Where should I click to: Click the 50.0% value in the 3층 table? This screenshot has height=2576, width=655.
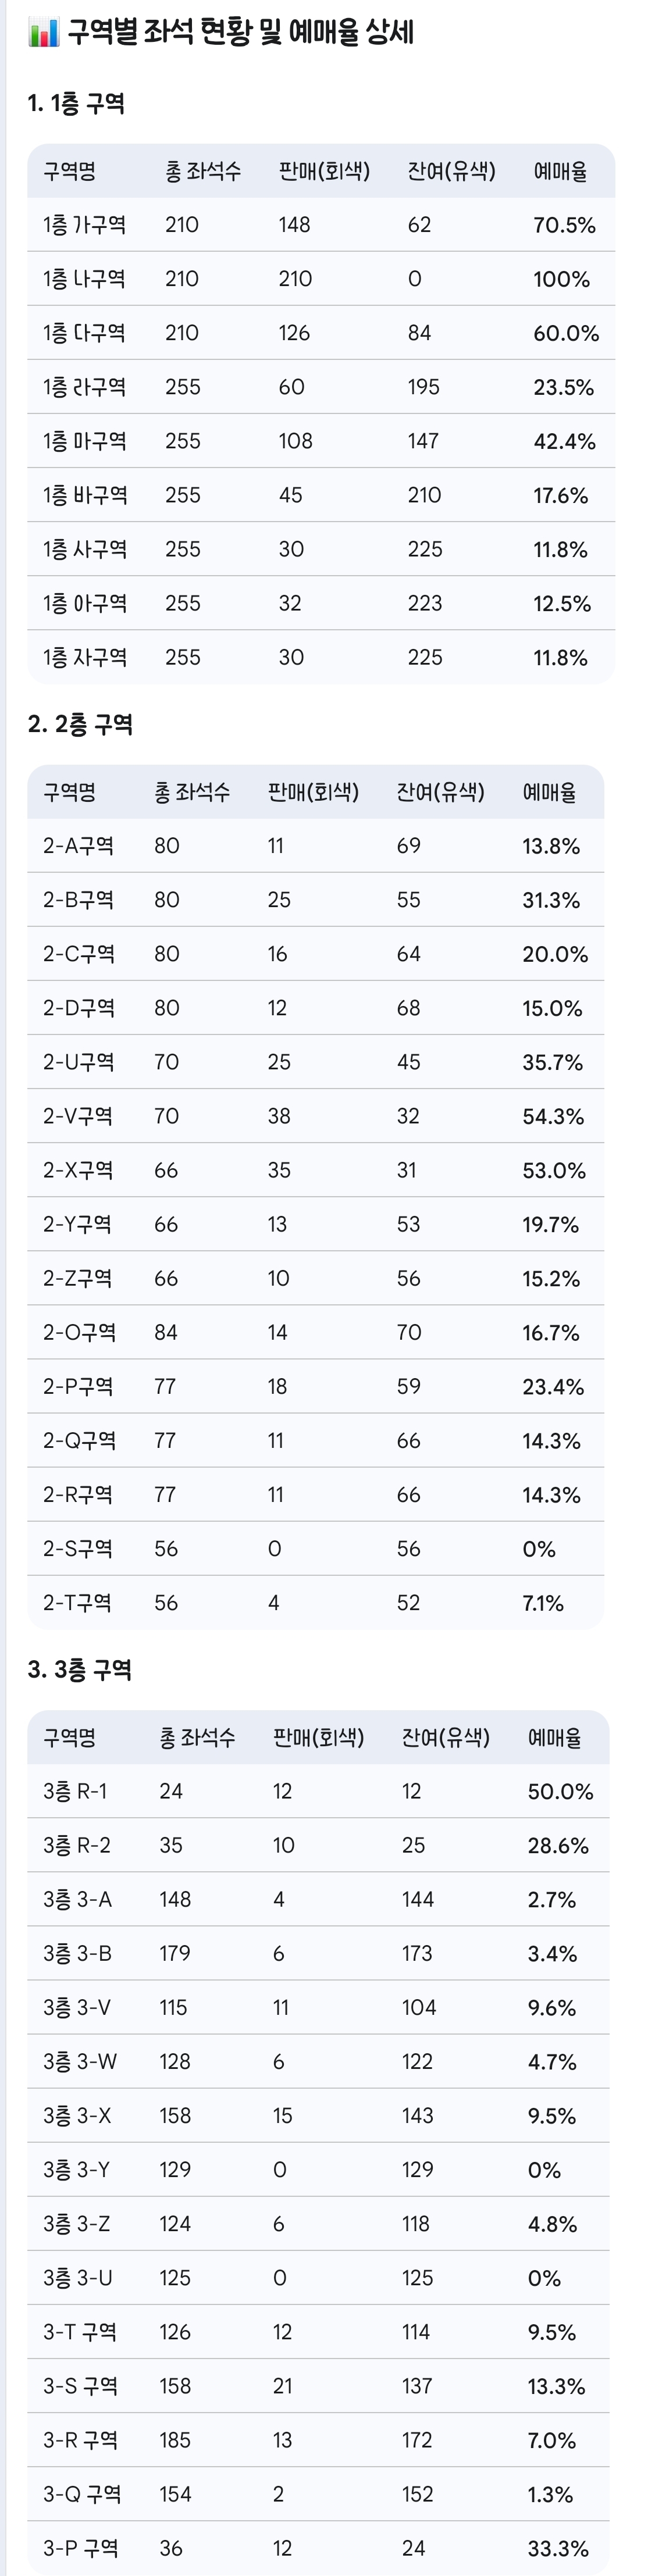pyautogui.click(x=560, y=1791)
